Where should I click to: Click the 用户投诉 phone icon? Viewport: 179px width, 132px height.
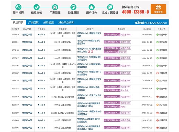(18, 7)
